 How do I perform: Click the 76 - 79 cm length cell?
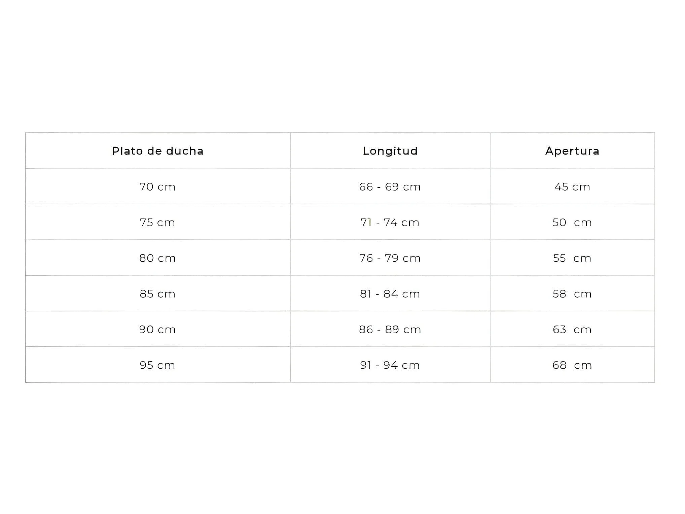pos(390,258)
